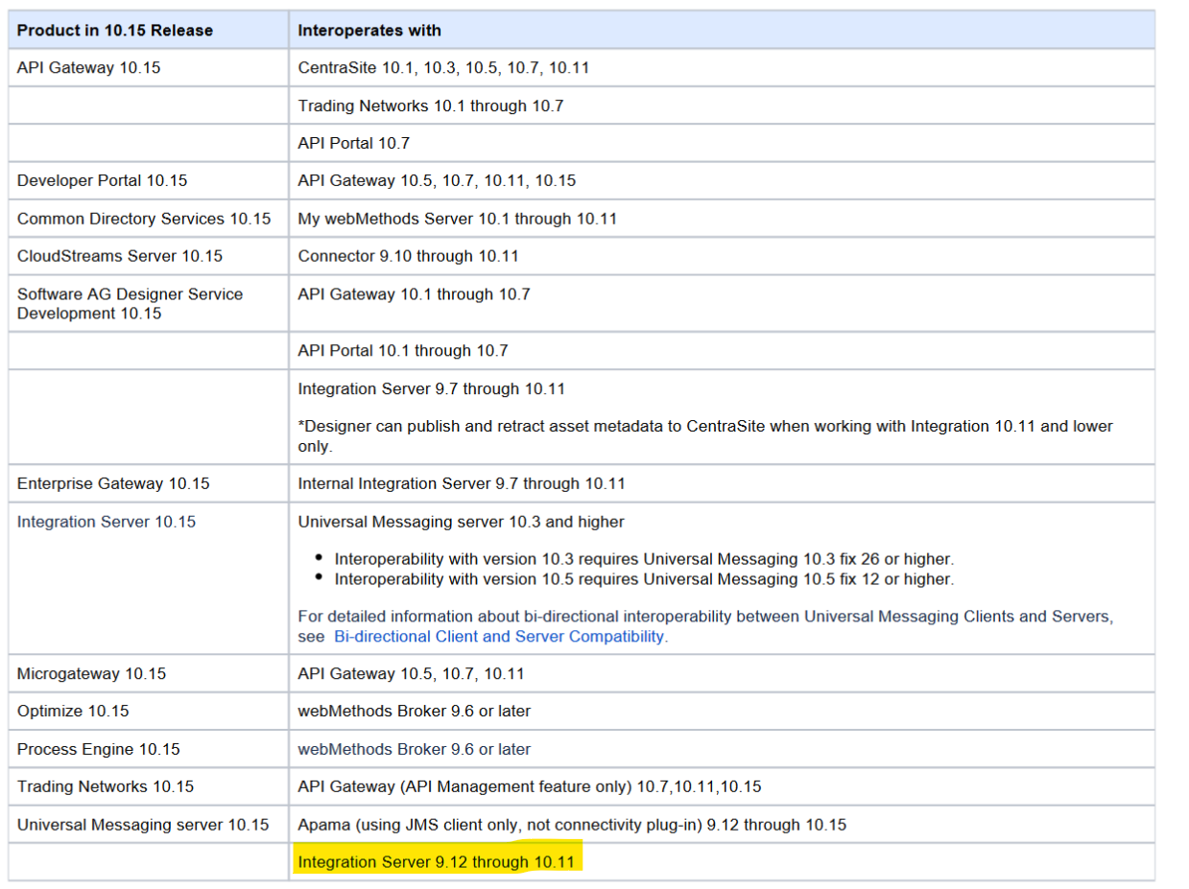Viewport: 1189px width, 889px height.
Task: Select the 'CloudStreams Server 10.15' cell
Action: click(149, 256)
